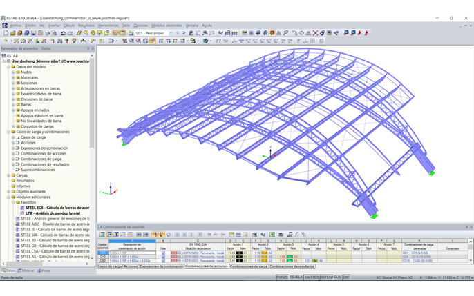Open the Archivo menu
The image size is (474, 296).
(x=16, y=26)
